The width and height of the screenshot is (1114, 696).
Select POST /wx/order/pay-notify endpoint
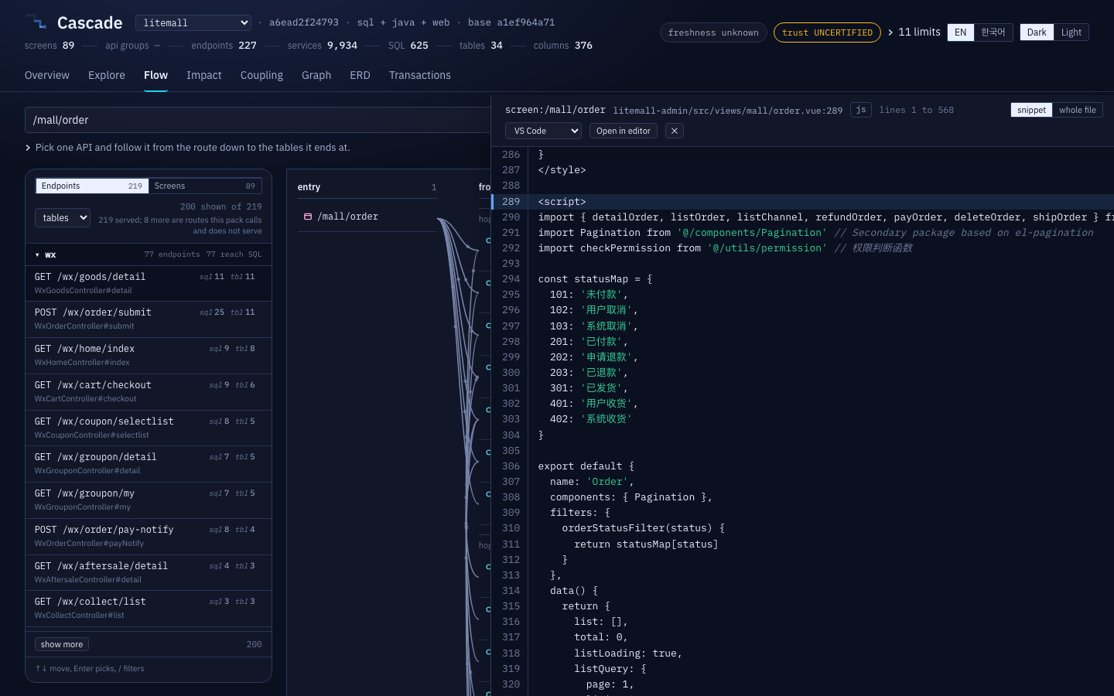click(x=149, y=536)
